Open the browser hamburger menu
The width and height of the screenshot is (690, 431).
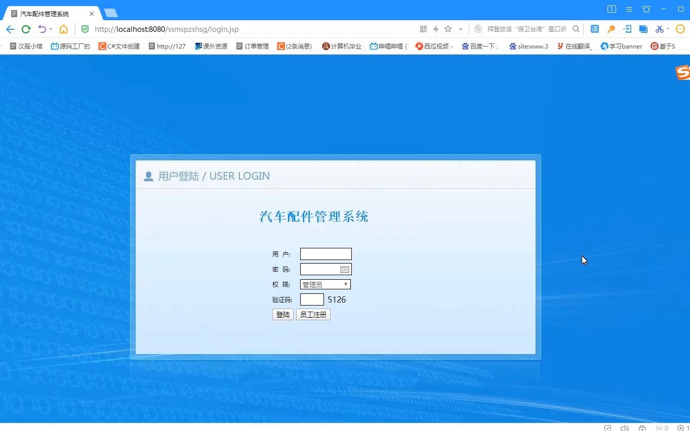[x=629, y=9]
